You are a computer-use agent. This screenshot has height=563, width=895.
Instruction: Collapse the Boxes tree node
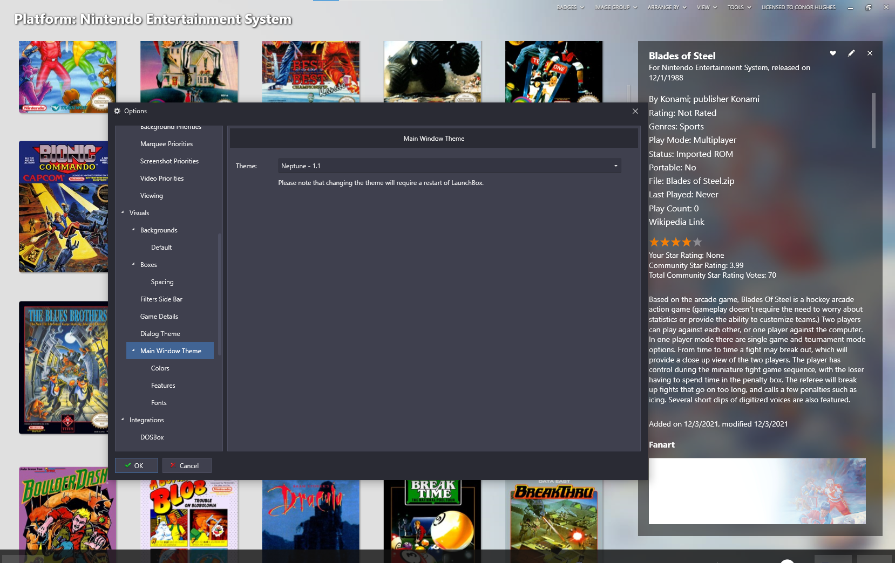(133, 264)
